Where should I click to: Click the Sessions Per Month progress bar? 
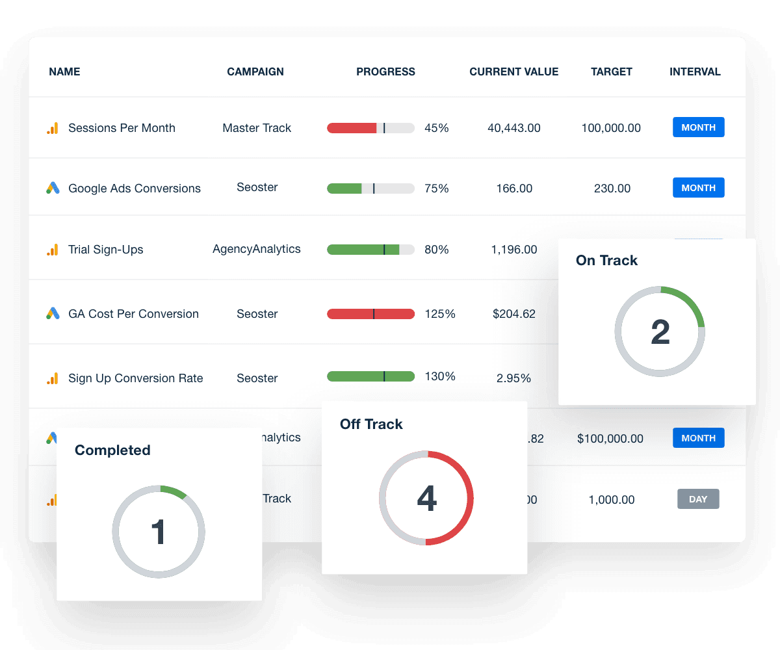pyautogui.click(x=370, y=128)
